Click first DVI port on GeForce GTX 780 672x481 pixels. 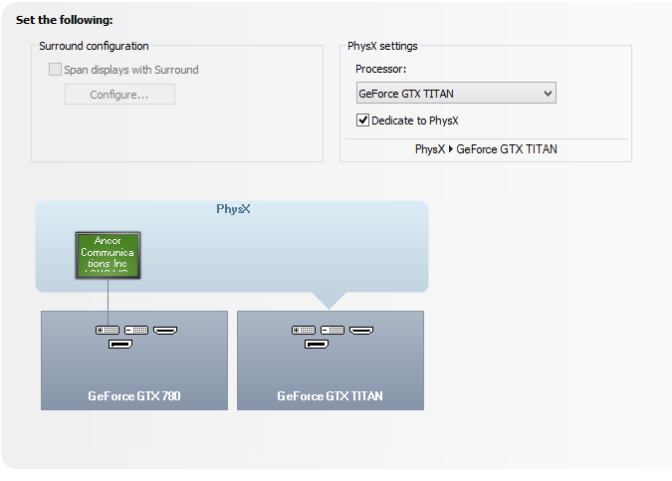108,330
